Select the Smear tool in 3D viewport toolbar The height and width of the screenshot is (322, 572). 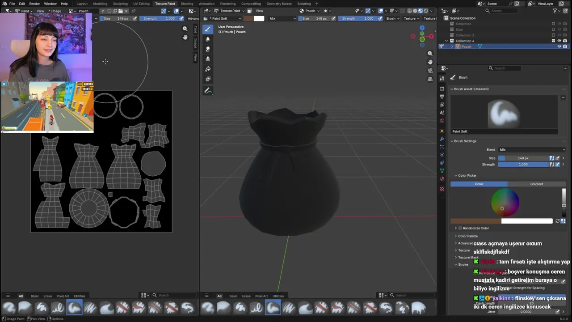pos(208,49)
